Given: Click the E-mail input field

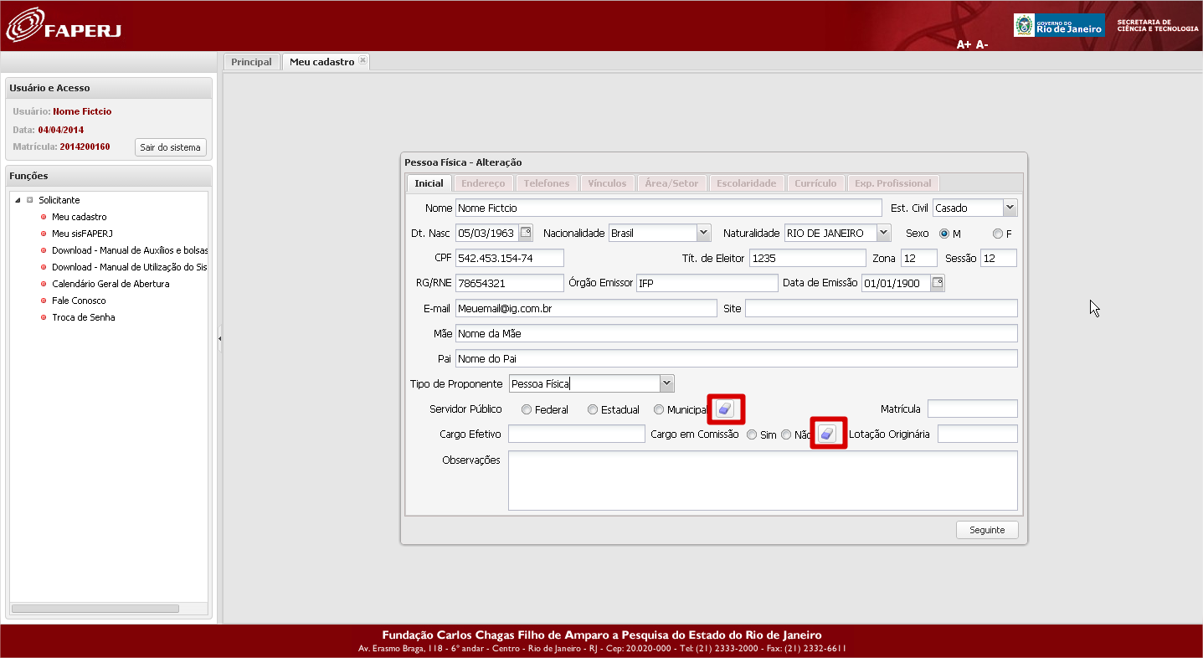Looking at the screenshot, I should [x=586, y=308].
